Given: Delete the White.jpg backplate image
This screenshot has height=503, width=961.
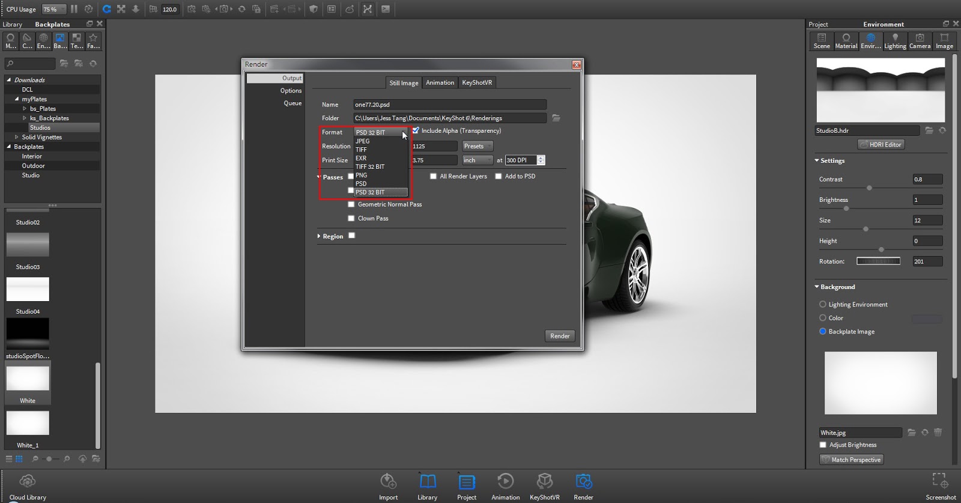Looking at the screenshot, I should (938, 432).
